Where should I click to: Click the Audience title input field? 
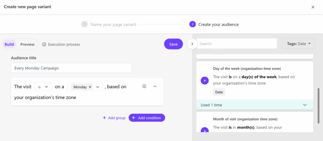(x=71, y=68)
